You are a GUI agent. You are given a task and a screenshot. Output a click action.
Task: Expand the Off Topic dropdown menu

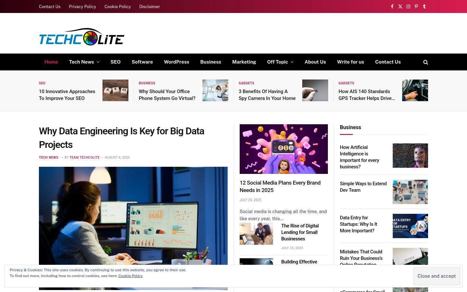[x=280, y=62]
